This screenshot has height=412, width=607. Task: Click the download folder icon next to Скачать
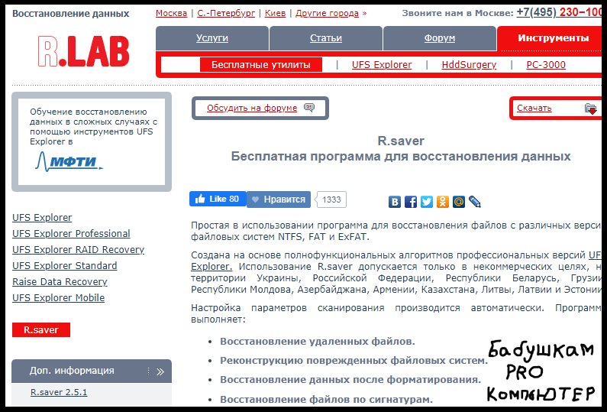[x=590, y=109]
